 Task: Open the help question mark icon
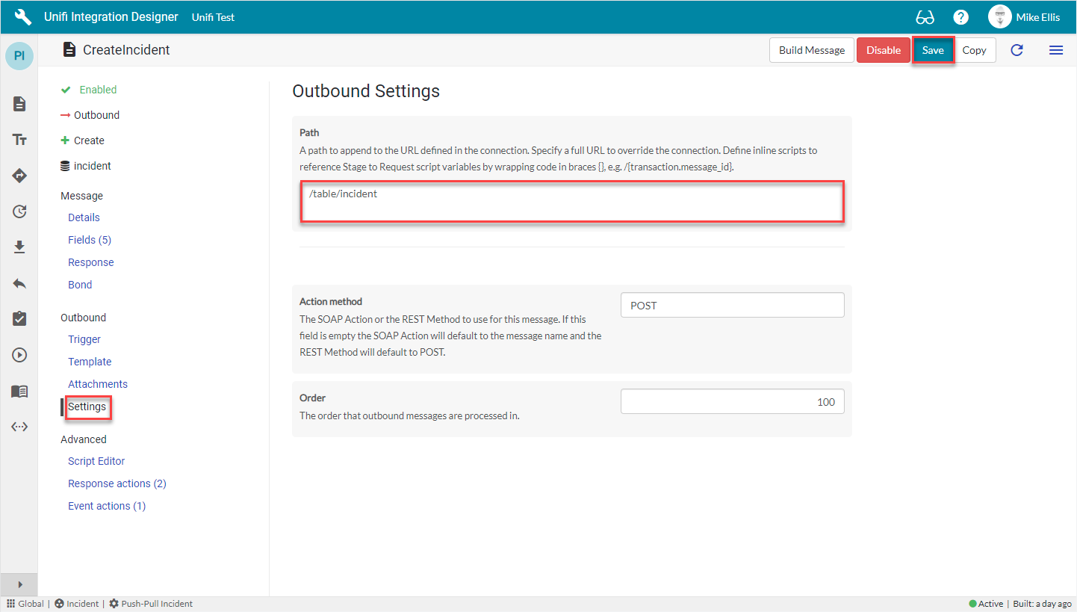click(961, 17)
